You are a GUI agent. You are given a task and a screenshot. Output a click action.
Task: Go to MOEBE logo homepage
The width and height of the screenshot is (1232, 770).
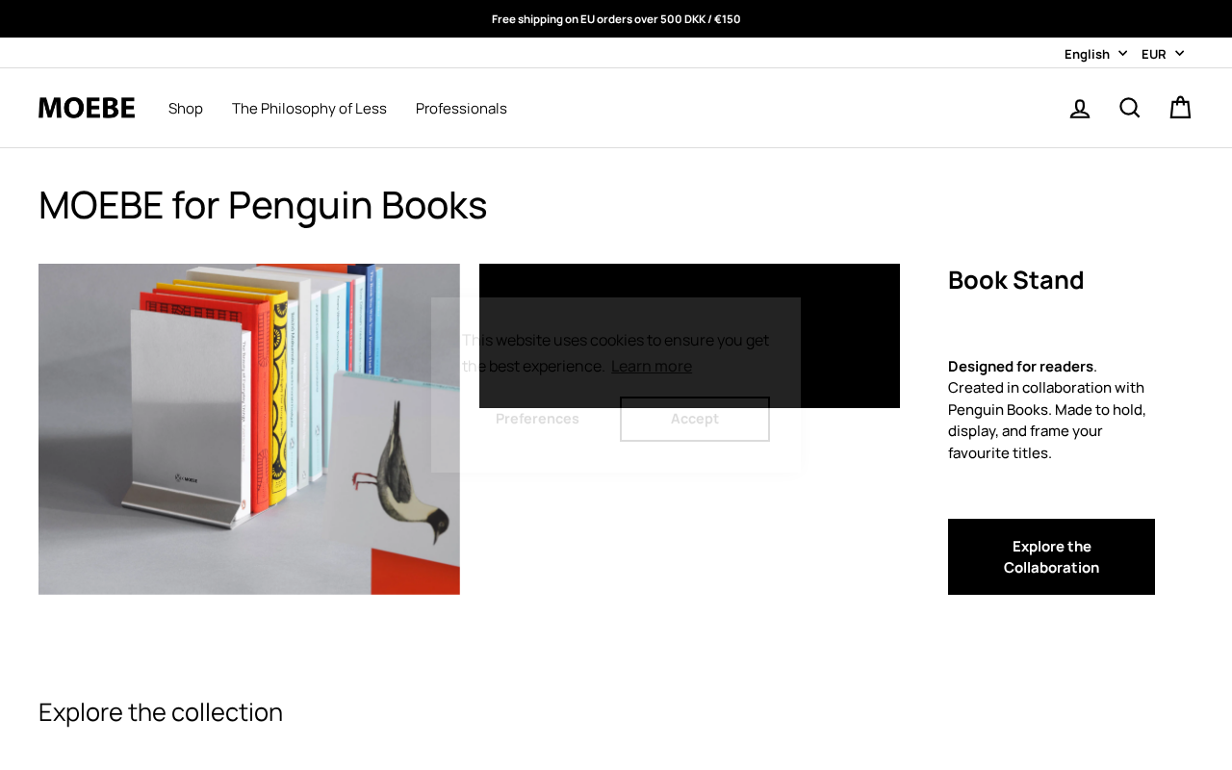coord(87,108)
